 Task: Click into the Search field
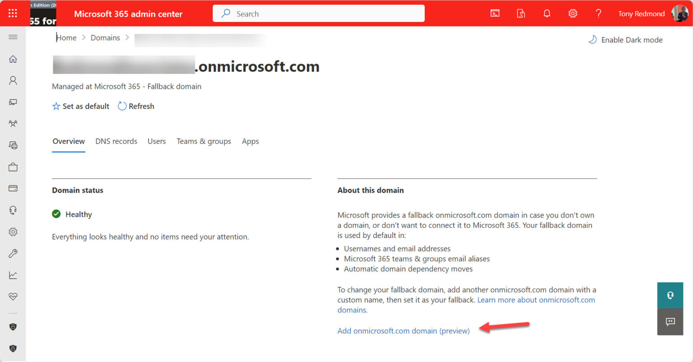(x=319, y=13)
